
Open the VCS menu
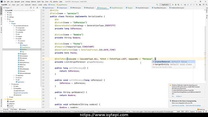[51, 2]
